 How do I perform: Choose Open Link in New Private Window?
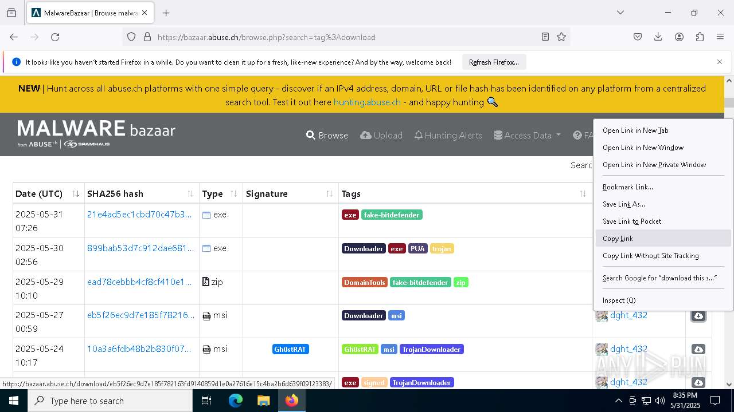pos(663,165)
